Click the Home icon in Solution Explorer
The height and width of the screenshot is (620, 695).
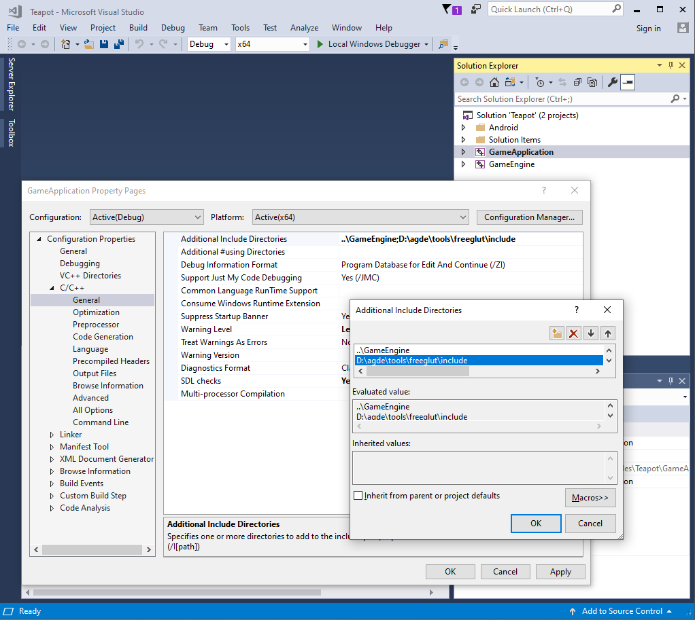(x=494, y=81)
